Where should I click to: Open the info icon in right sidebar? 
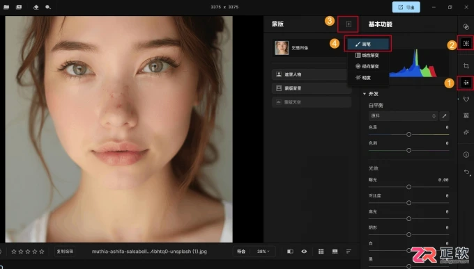(x=466, y=155)
